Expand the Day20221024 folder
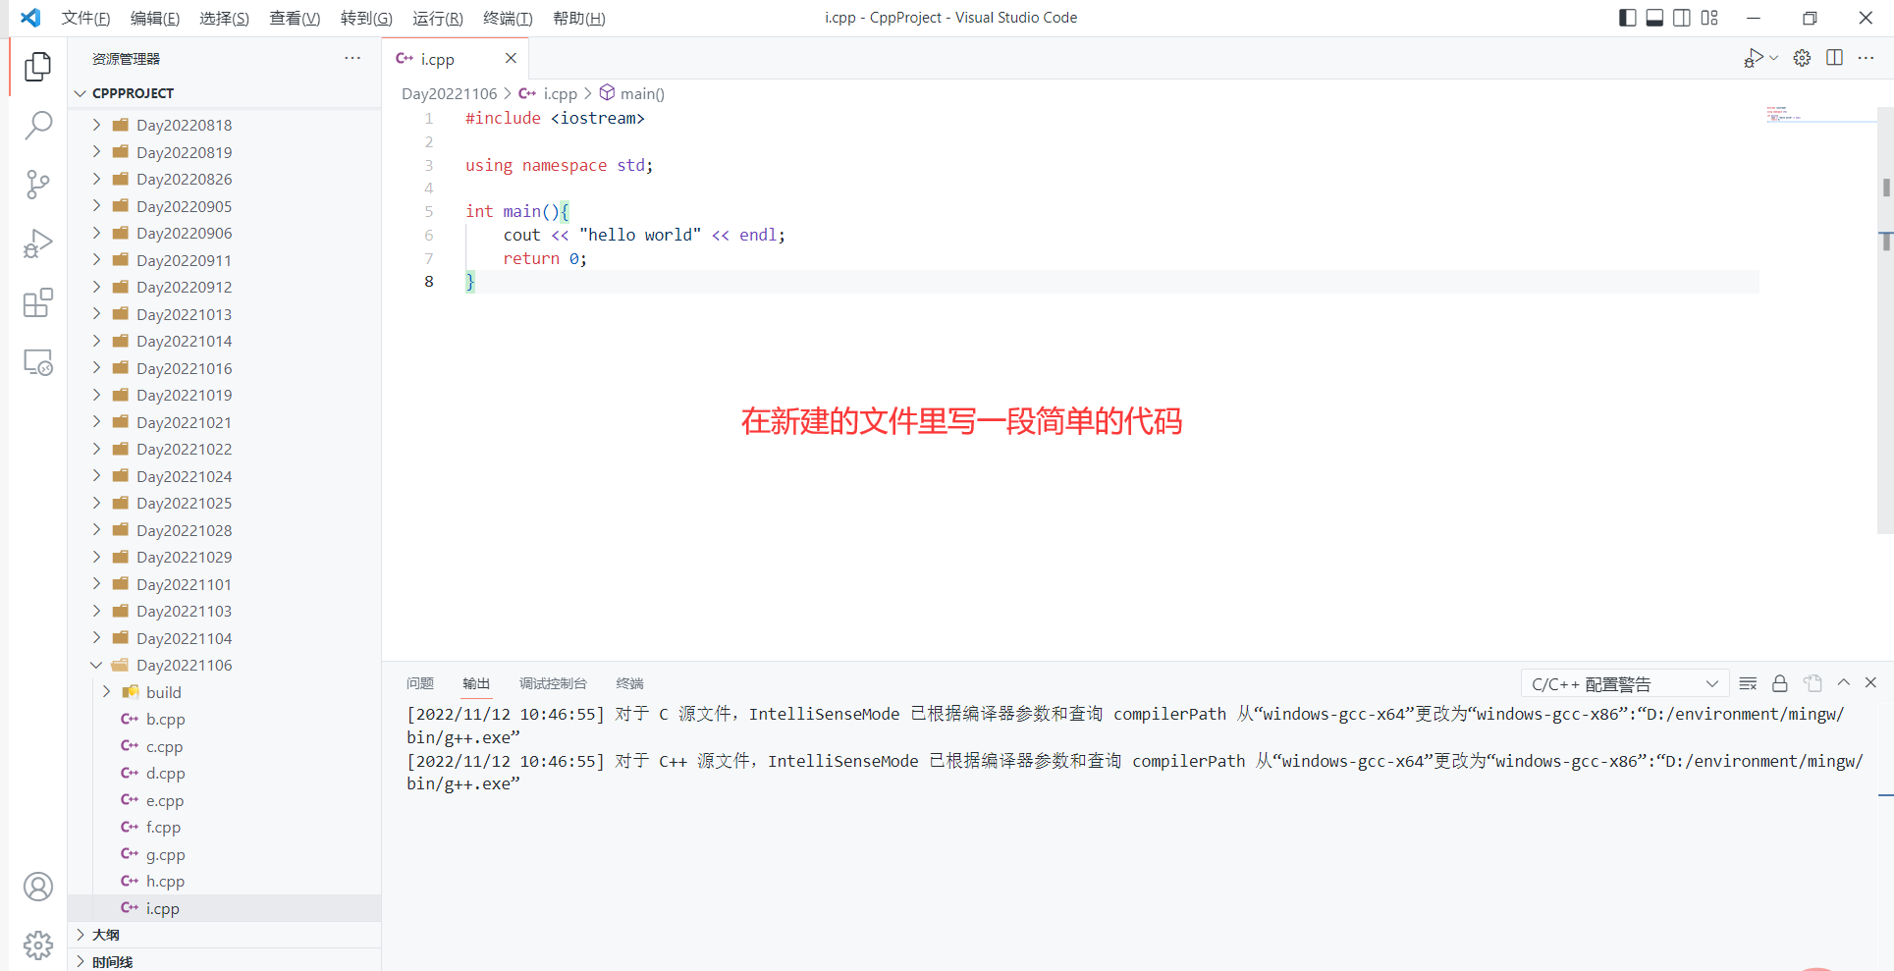Image resolution: width=1894 pixels, height=971 pixels. pyautogui.click(x=224, y=476)
